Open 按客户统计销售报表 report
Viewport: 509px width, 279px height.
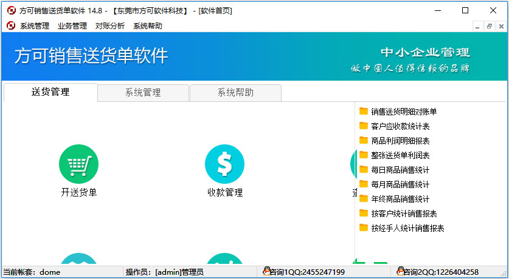pyautogui.click(x=404, y=213)
